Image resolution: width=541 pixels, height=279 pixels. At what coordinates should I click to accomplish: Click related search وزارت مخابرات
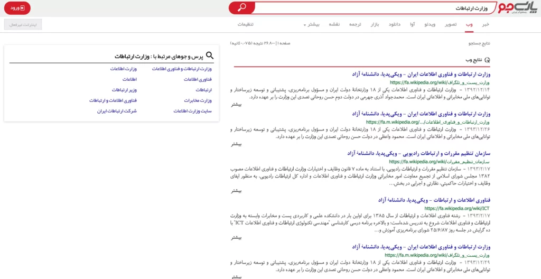click(x=198, y=100)
